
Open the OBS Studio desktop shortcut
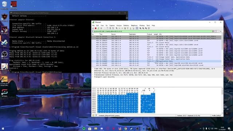pyautogui.click(x=4, y=55)
